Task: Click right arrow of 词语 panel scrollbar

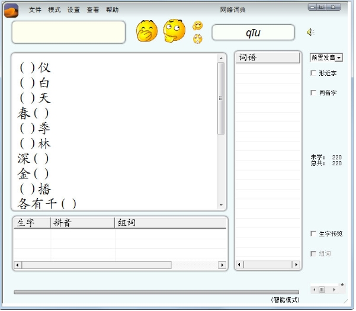Action: [296, 265]
